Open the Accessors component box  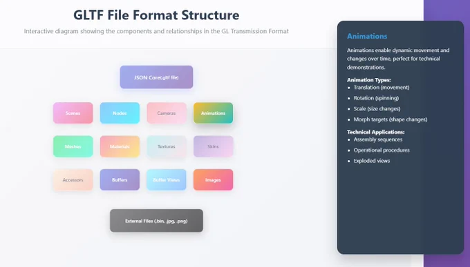[x=73, y=179]
